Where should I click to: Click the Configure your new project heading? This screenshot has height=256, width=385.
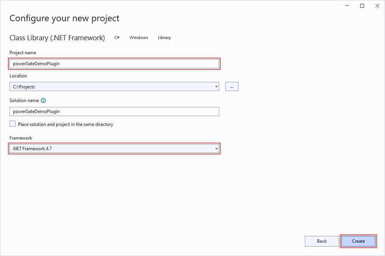[x=64, y=18]
